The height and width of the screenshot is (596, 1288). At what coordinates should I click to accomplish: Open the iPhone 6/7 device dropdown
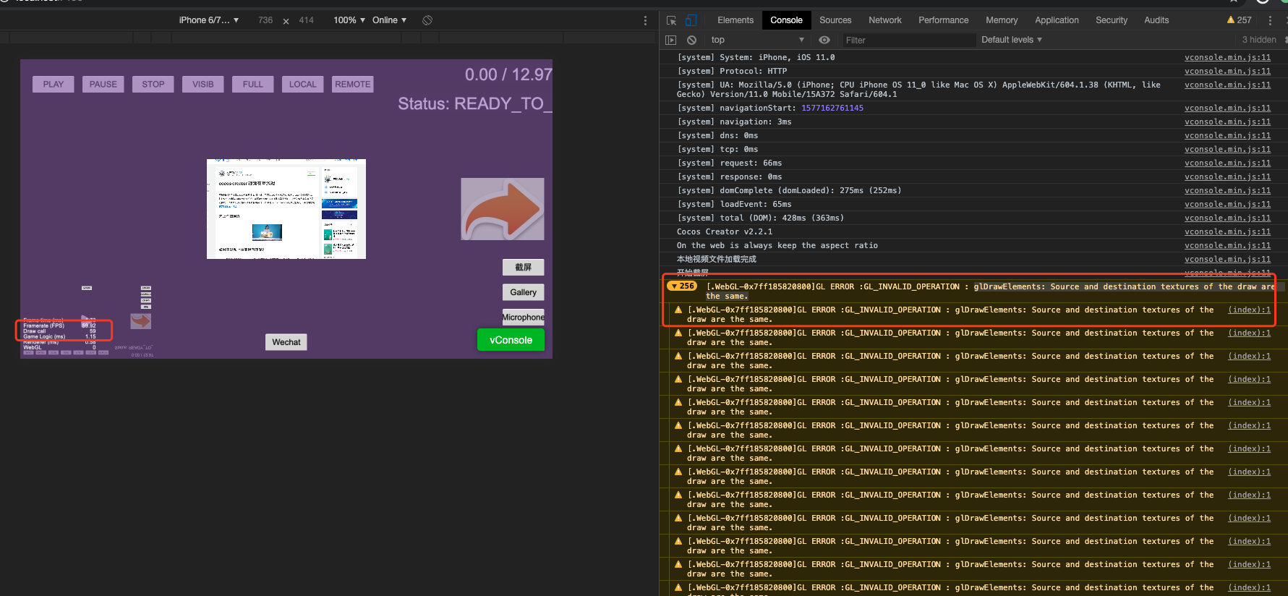pos(209,20)
